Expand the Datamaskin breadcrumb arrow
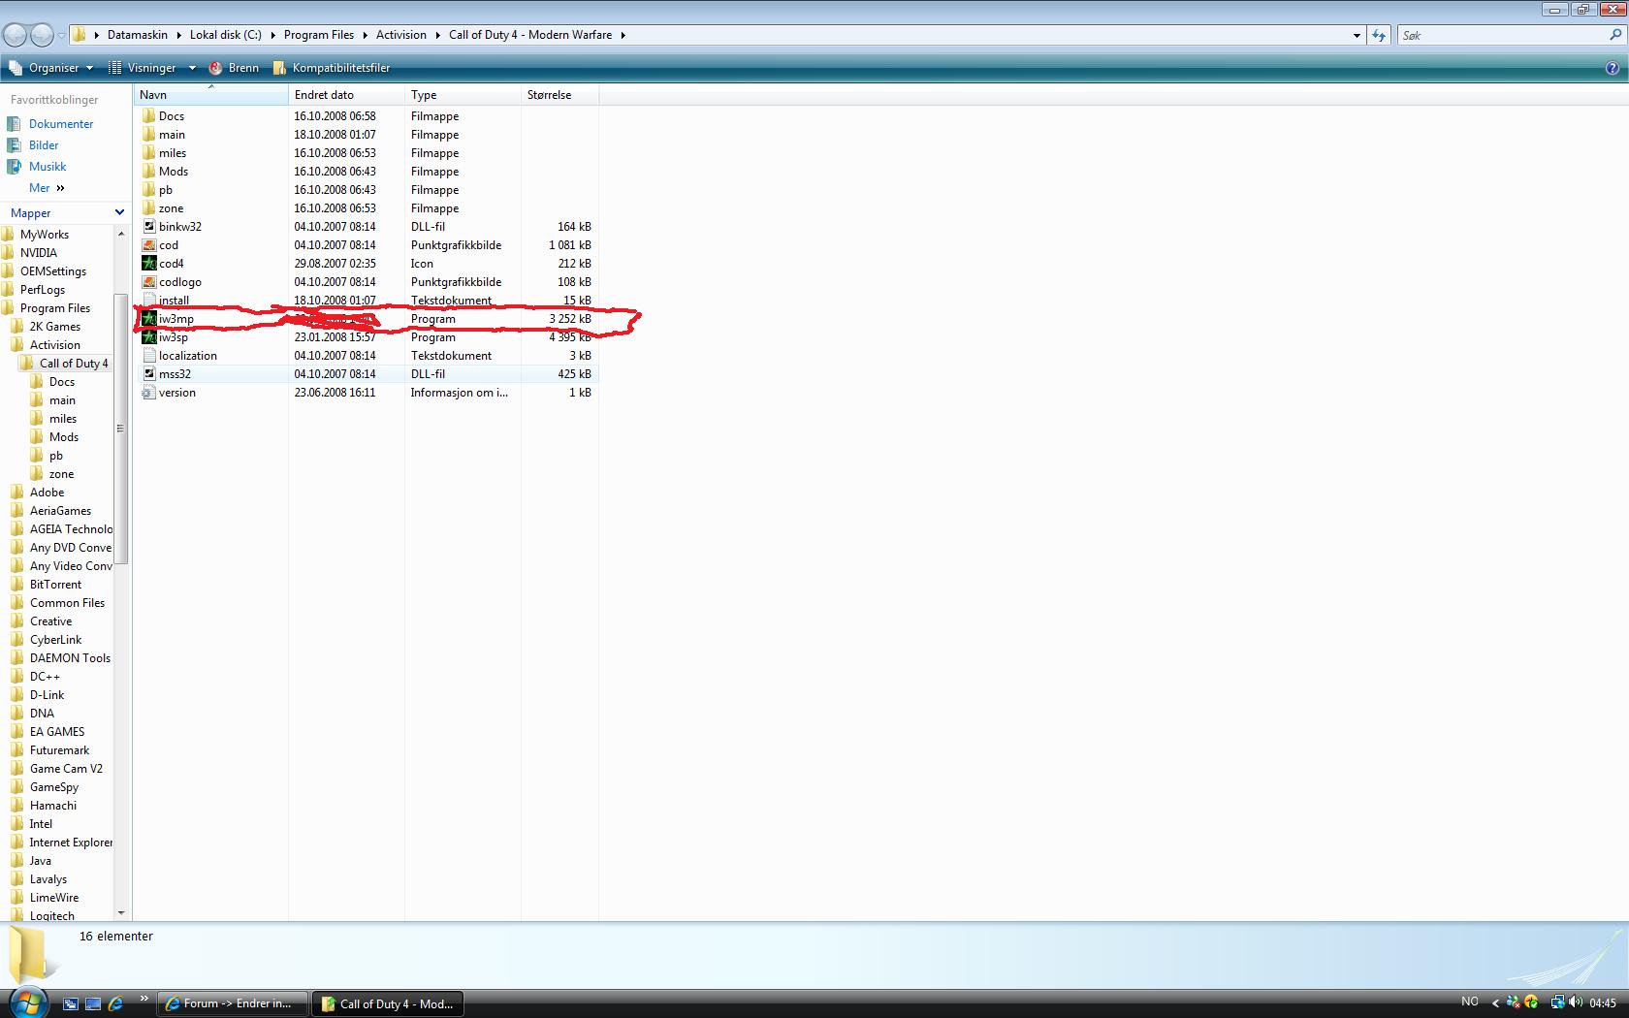Viewport: 1629px width, 1018px height. (178, 35)
